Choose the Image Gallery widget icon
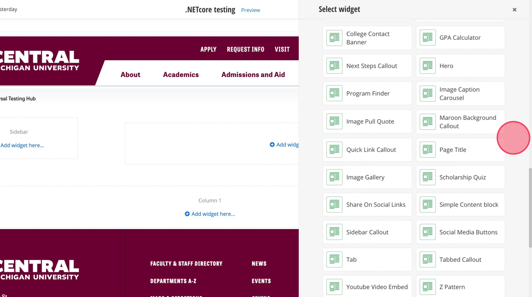 click(x=334, y=177)
